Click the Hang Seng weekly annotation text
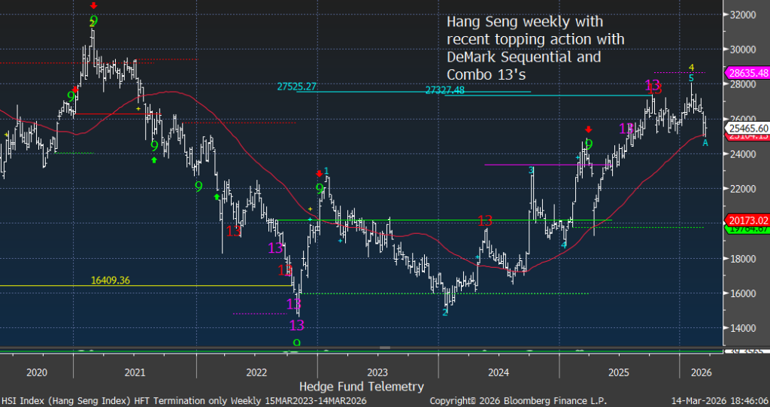The height and width of the screenshot is (407, 770). [x=535, y=47]
